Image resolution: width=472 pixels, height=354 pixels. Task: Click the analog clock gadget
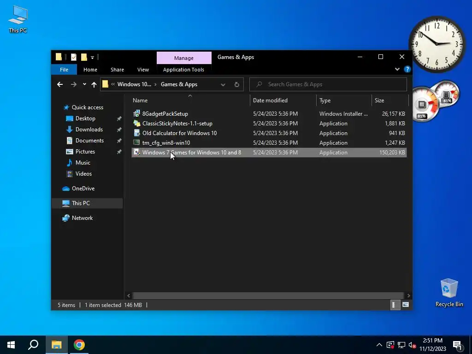437,44
